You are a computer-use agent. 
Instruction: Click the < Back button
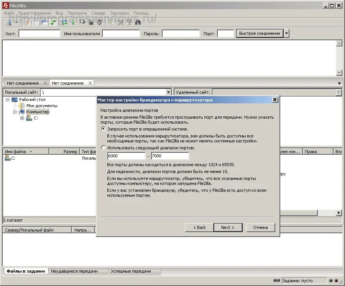pyautogui.click(x=199, y=227)
